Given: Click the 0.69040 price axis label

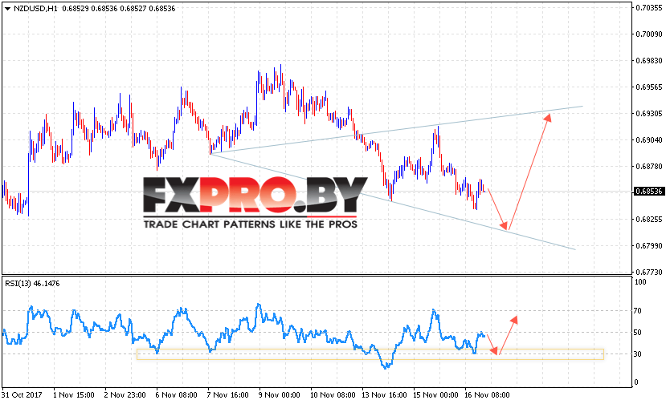Looking at the screenshot, I should 648,140.
